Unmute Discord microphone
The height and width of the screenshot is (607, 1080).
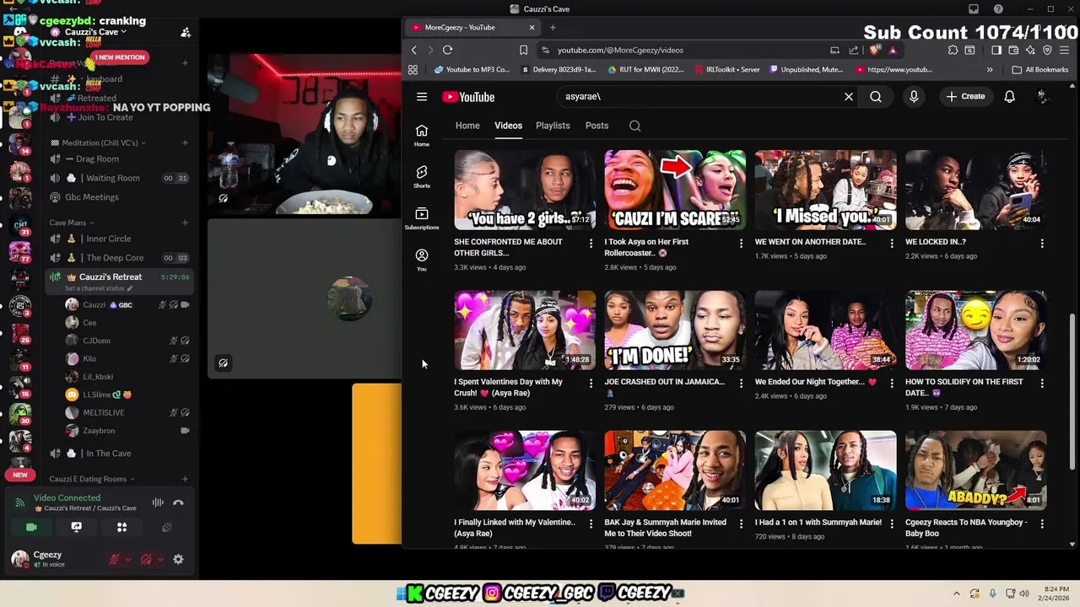[x=113, y=559]
